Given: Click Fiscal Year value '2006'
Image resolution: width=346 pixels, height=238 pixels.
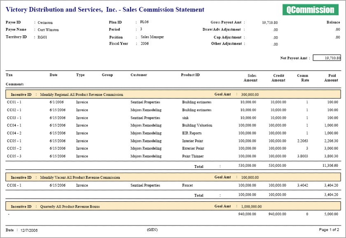Looking at the screenshot, I should [x=145, y=44].
